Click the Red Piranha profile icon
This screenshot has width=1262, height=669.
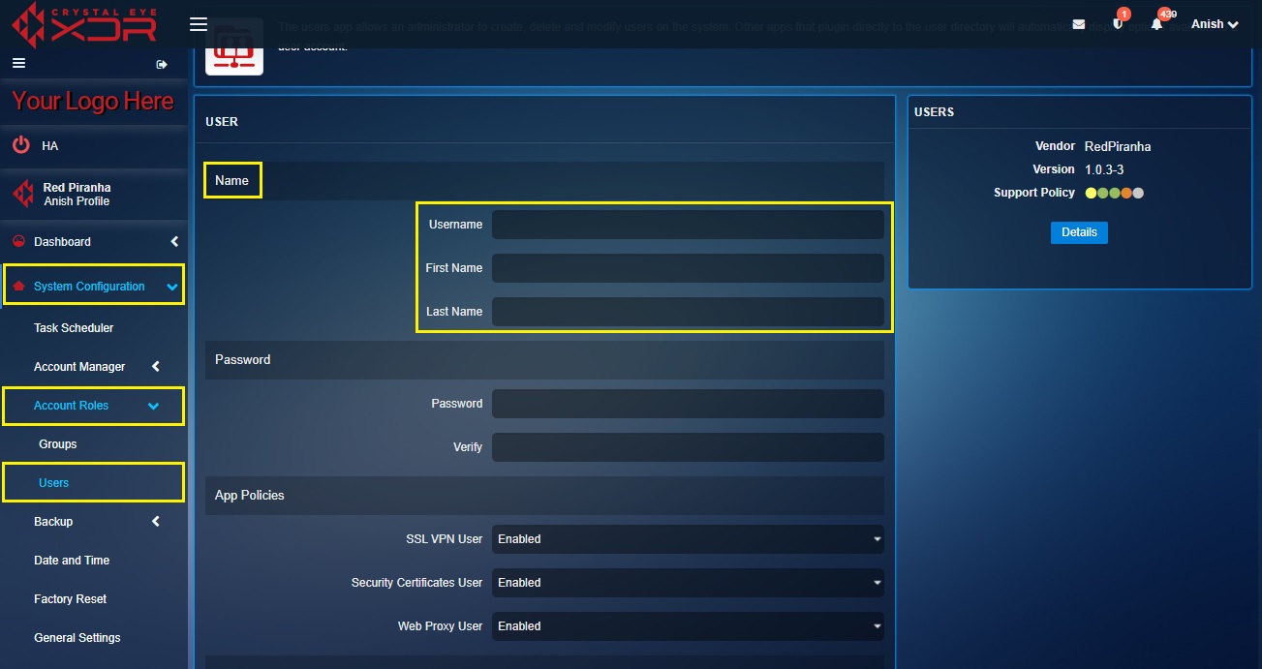point(22,194)
